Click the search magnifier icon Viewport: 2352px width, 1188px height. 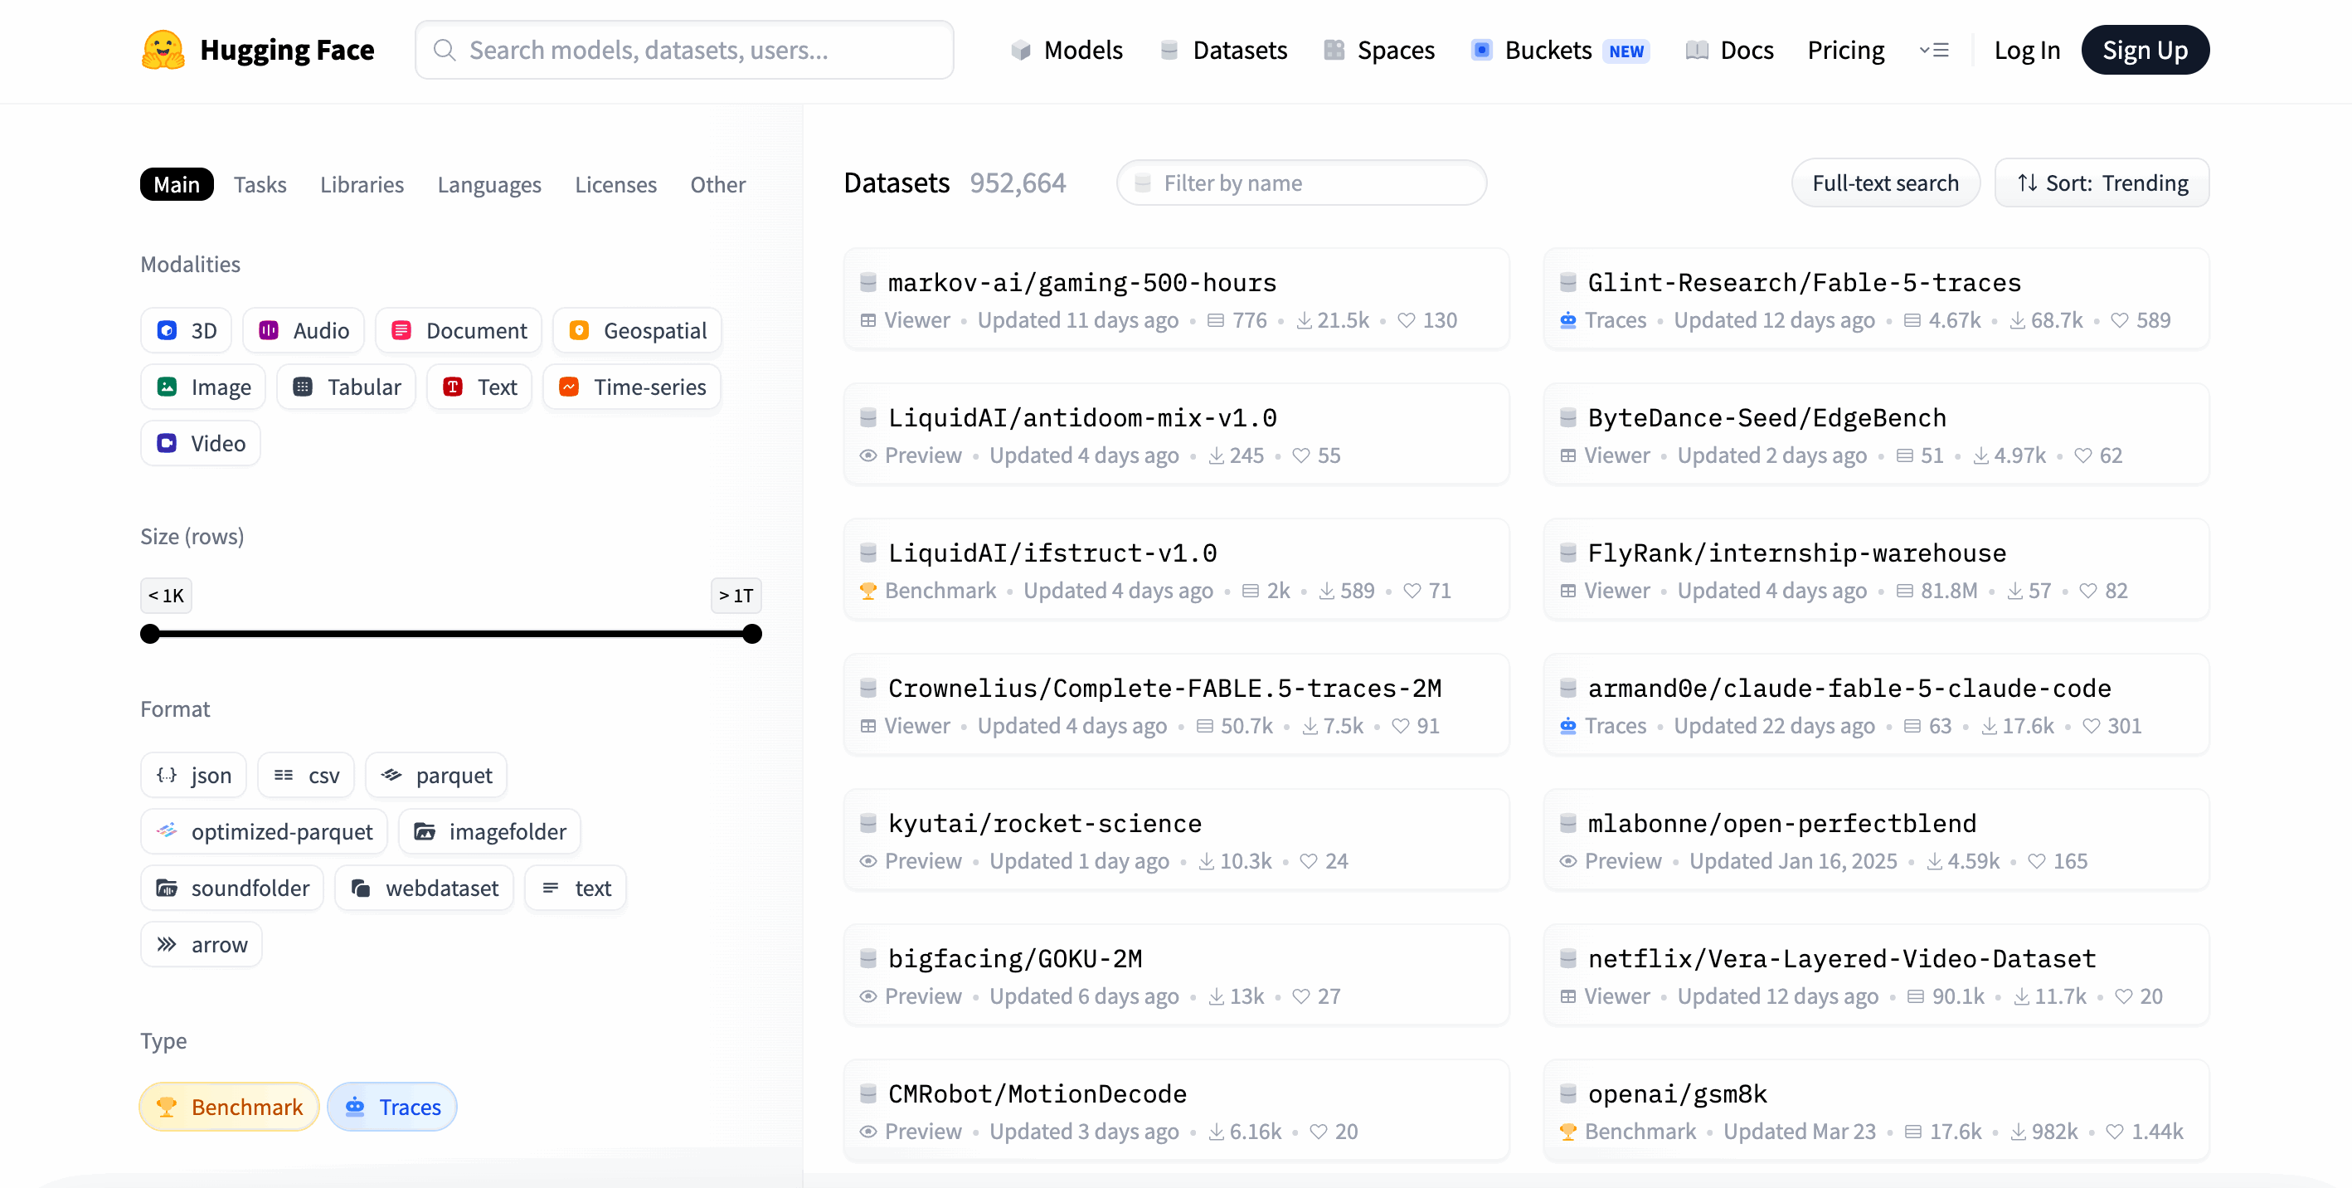(445, 51)
